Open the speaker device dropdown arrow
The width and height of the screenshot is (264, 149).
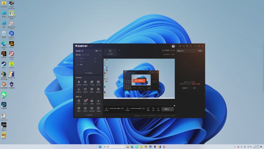(x=129, y=109)
